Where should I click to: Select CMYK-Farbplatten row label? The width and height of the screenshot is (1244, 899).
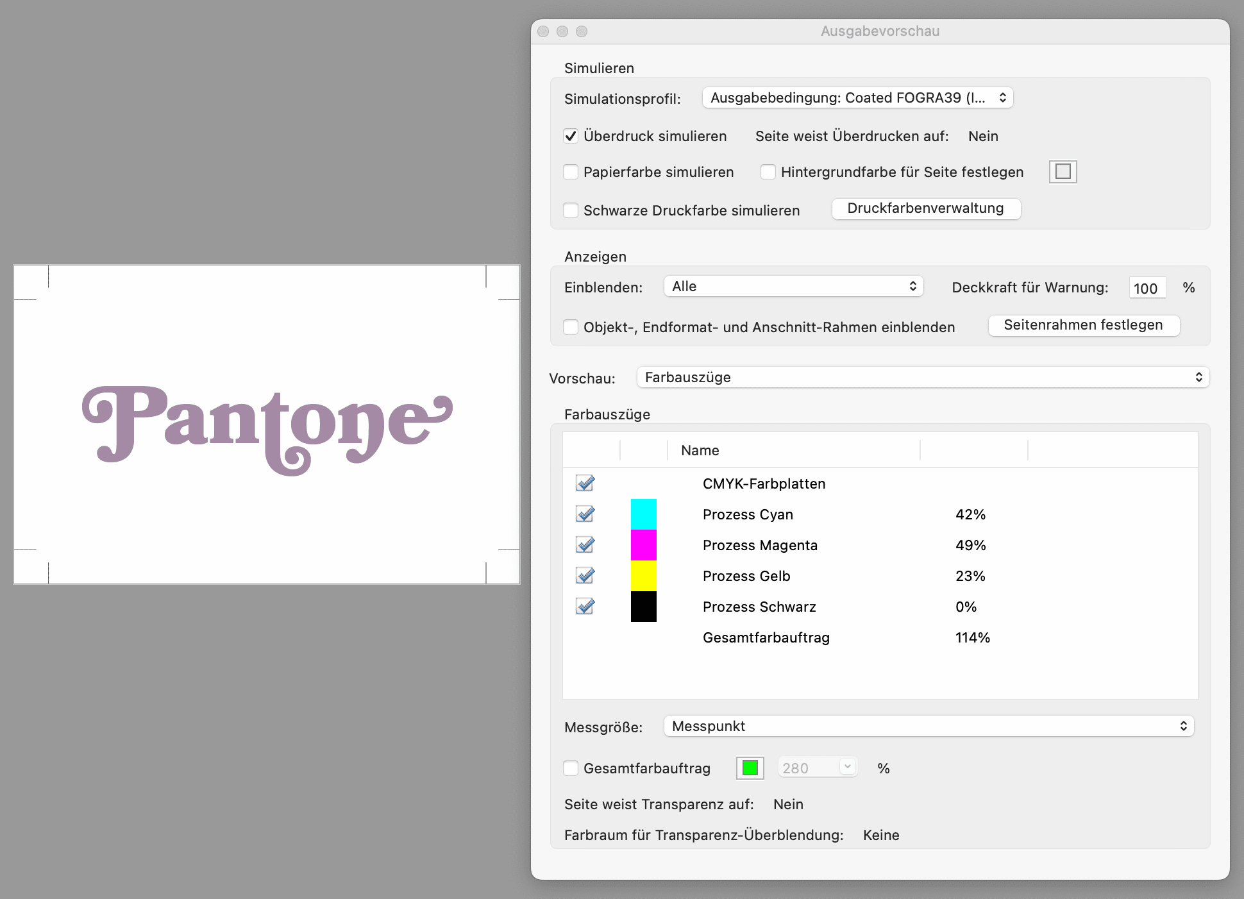(x=764, y=483)
